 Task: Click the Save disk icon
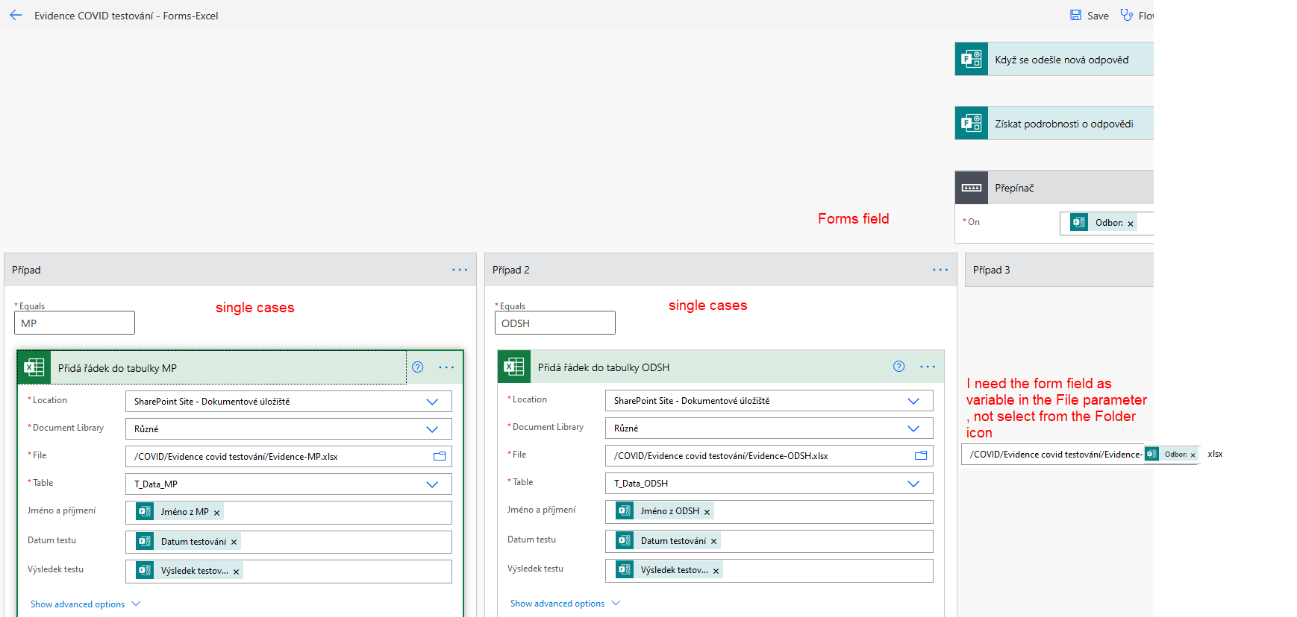tap(1075, 15)
